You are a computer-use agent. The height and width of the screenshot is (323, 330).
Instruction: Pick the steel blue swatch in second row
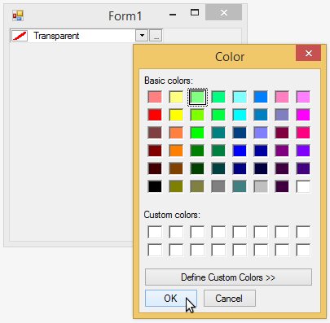tap(261, 115)
